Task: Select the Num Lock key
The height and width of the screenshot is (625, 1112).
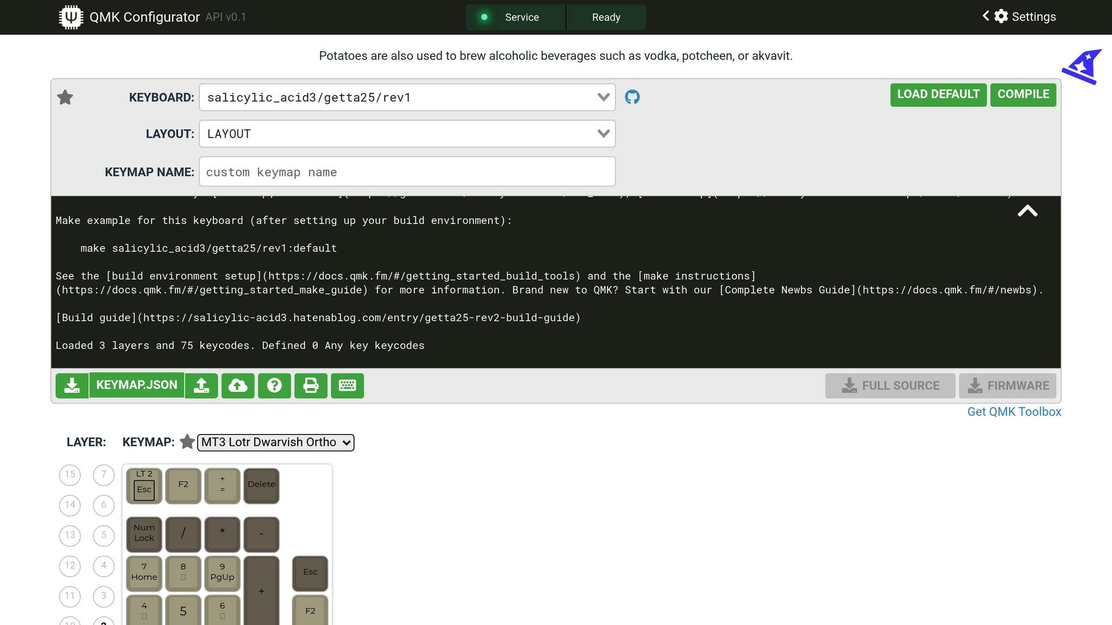Action: point(144,534)
